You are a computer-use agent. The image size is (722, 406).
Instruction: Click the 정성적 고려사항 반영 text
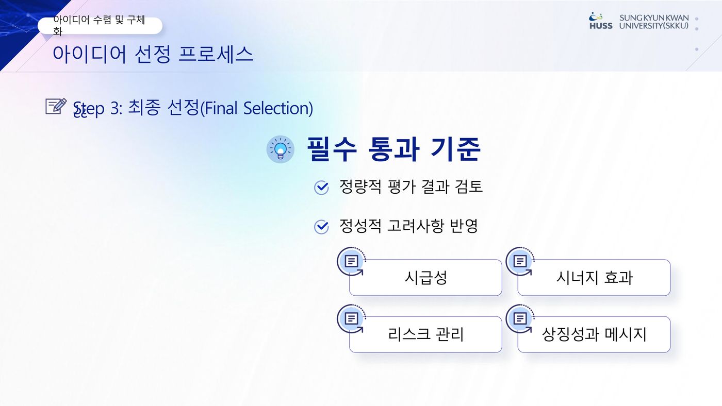point(408,226)
